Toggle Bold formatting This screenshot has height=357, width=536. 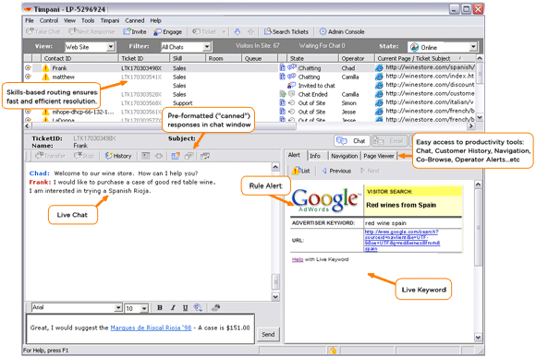[x=160, y=307]
